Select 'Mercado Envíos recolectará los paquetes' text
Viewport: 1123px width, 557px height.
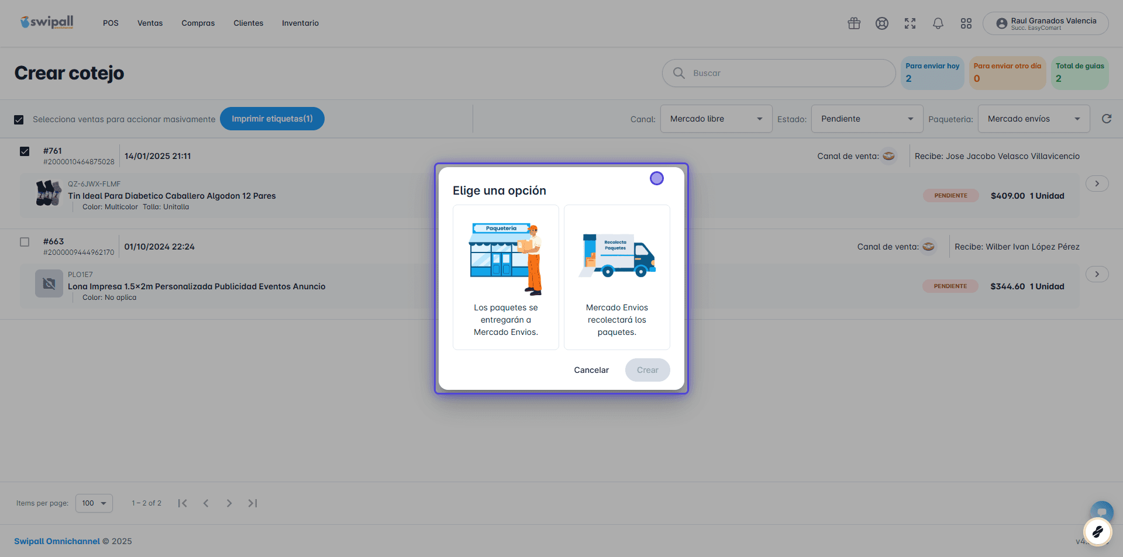point(617,320)
